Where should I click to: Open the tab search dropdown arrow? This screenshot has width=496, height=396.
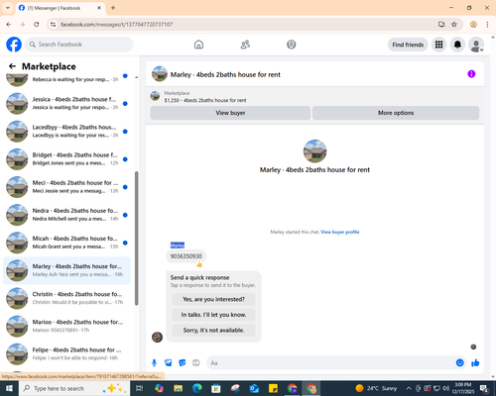[8, 8]
